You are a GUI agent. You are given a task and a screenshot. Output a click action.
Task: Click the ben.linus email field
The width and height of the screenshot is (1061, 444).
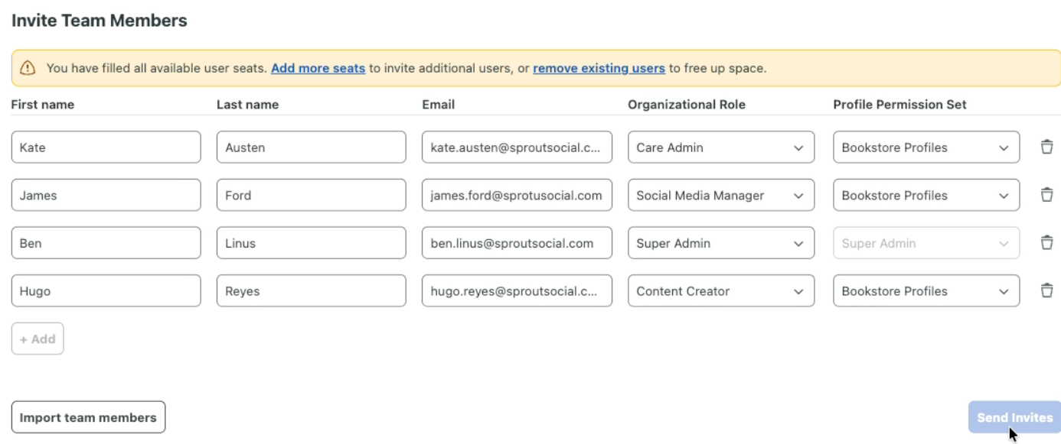pos(517,243)
